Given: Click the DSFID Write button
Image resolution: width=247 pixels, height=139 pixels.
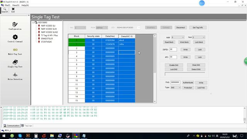Looking at the screenshot, I should [185, 50].
